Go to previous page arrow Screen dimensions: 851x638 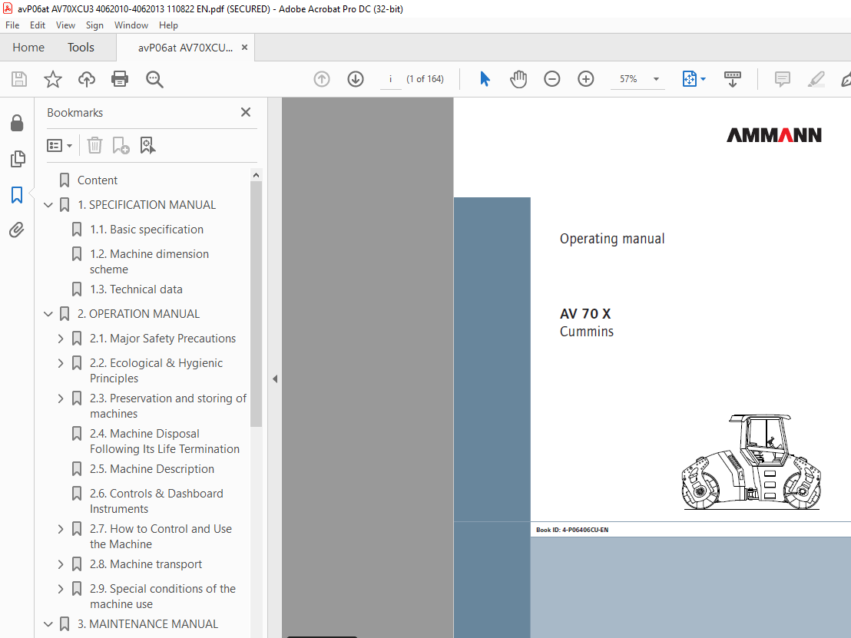click(x=322, y=79)
